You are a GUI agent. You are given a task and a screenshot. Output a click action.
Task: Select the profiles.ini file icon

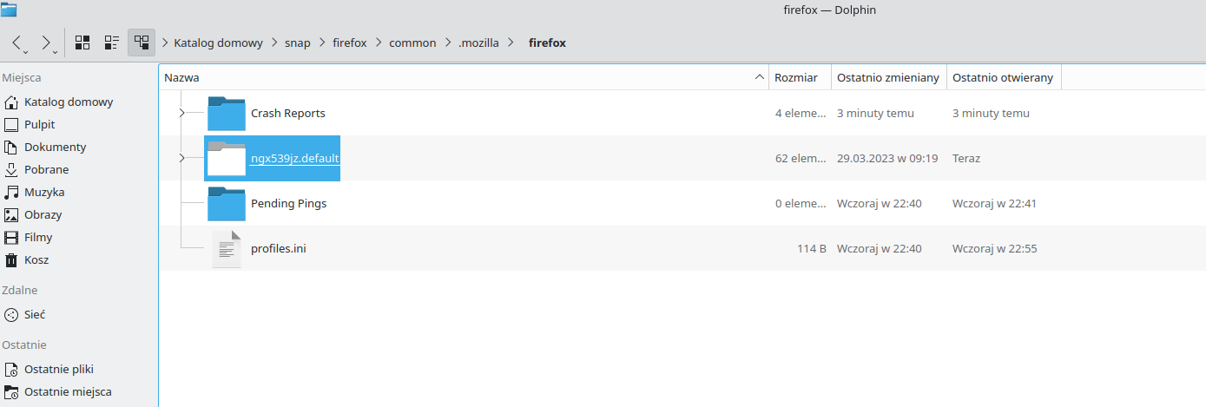pos(227,249)
